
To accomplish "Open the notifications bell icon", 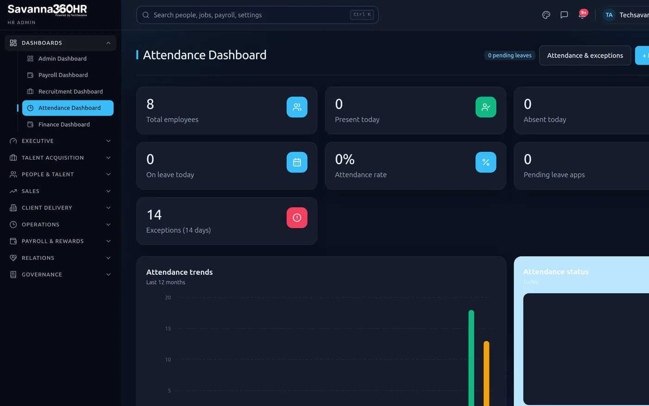I will tap(582, 15).
